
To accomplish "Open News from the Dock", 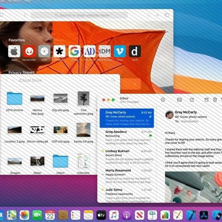I will (x=139, y=215).
